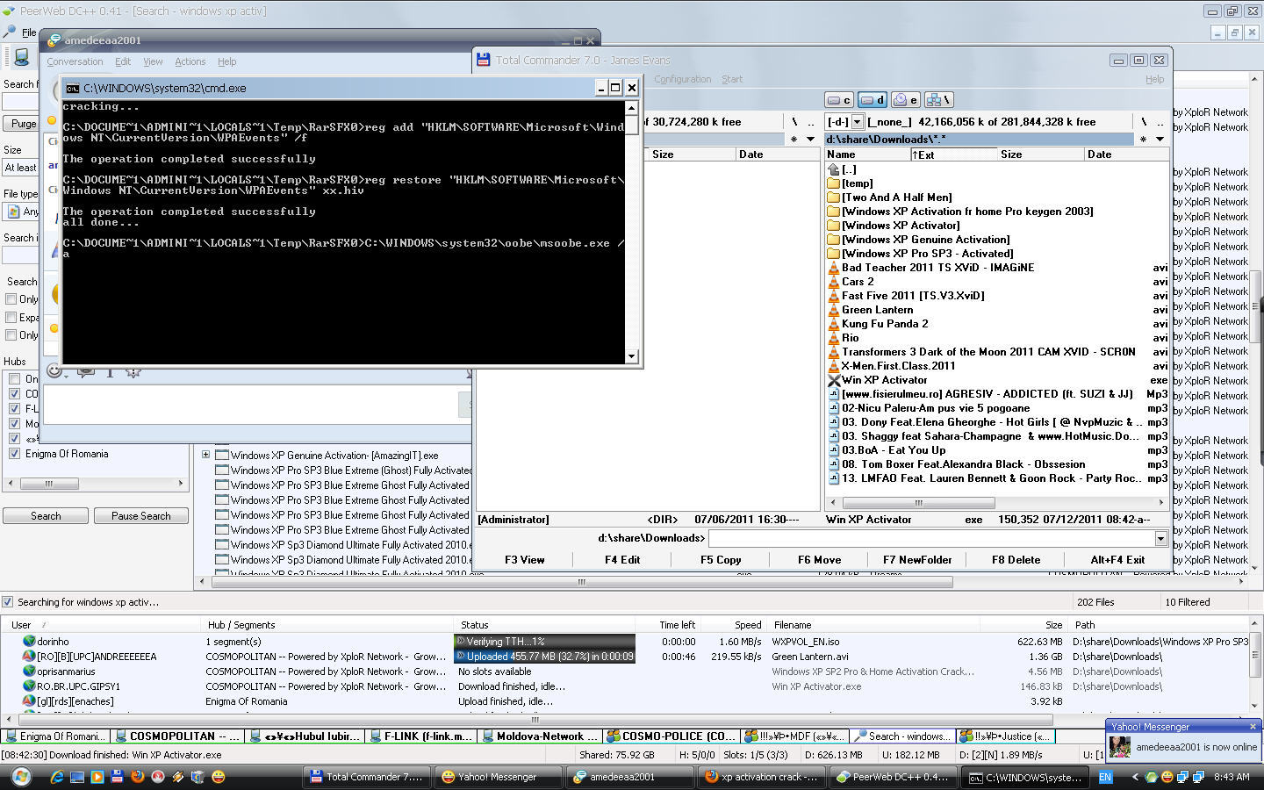The width and height of the screenshot is (1264, 790).
Task: Click the Windows Start orb
Action: pyautogui.click(x=21, y=777)
